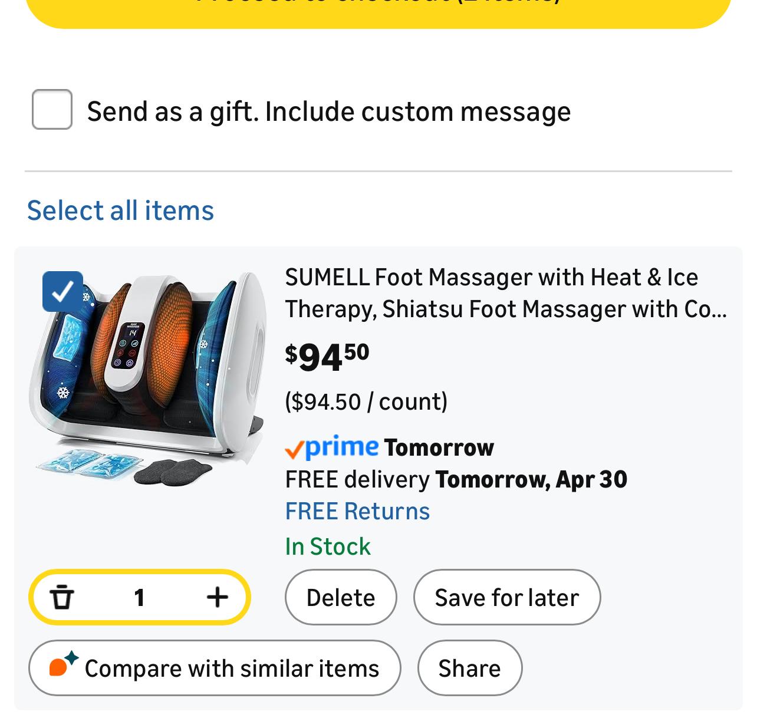Uncheck the SUMELL Foot Massager item checkbox
Viewport: 757px width, 718px height.
(x=62, y=291)
